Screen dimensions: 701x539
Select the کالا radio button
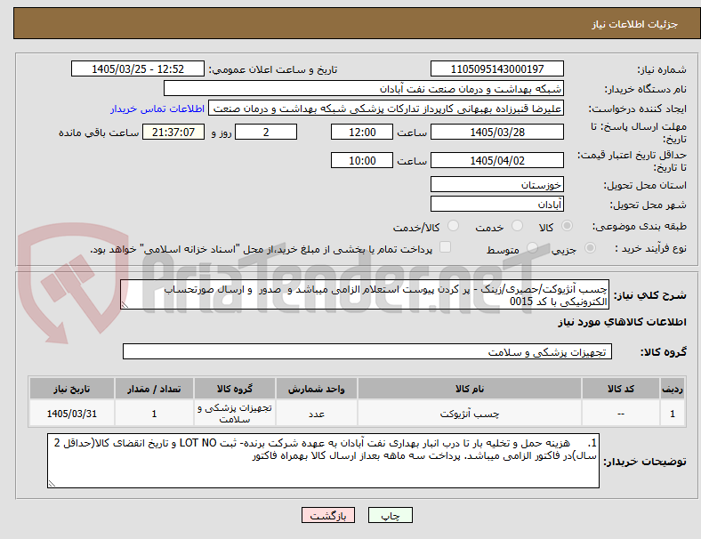[567, 226]
